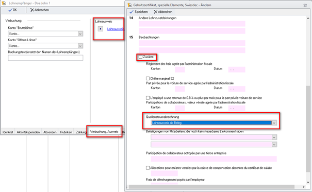The height and width of the screenshot is (192, 312).
Task: Click Datum field under Règlement des frais
Action: (237, 69)
